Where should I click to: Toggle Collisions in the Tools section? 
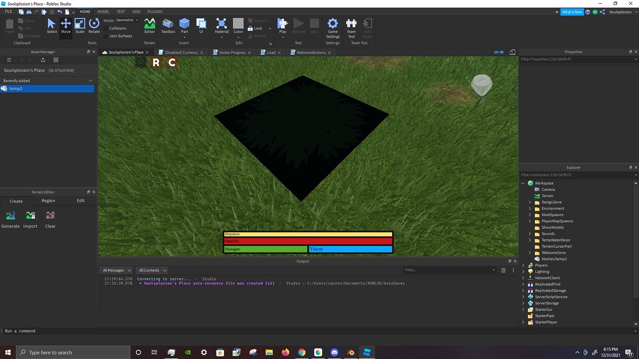tap(117, 28)
